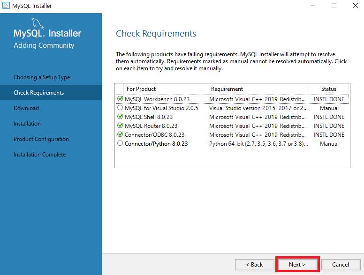Sort by For Product column header
The height and width of the screenshot is (275, 364).
(166, 89)
